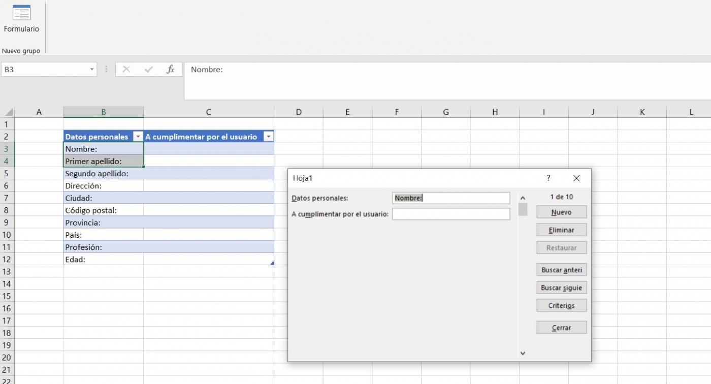Open the Name Box dropdown arrow
Viewport: 711px width, 384px height.
pyautogui.click(x=91, y=69)
